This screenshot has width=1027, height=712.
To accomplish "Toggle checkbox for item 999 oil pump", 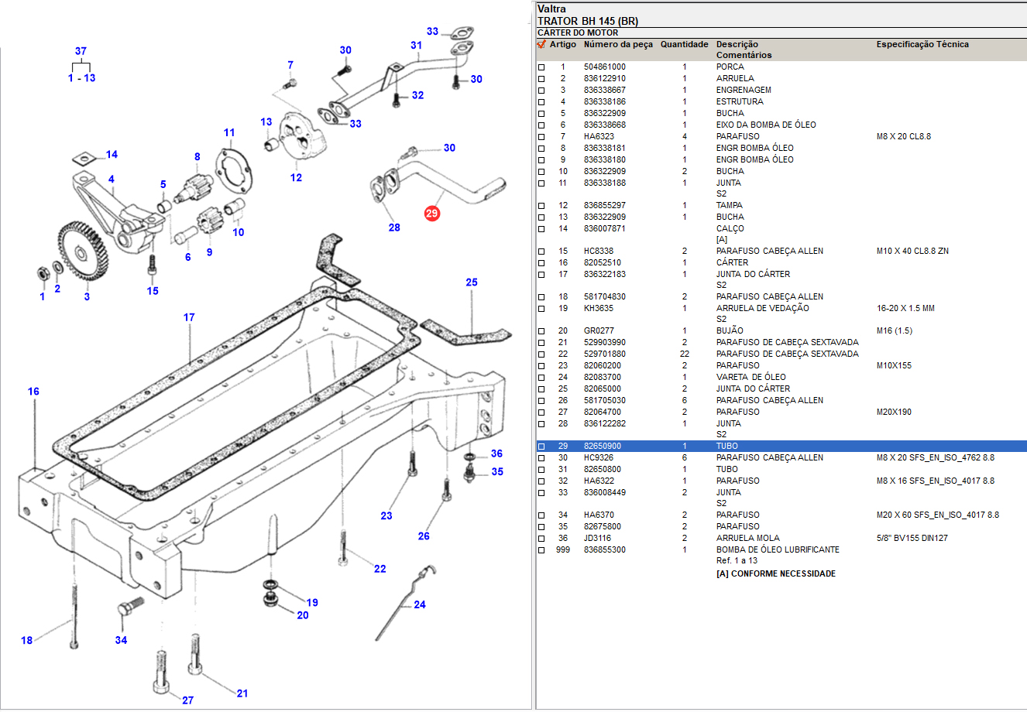I will click(x=541, y=550).
